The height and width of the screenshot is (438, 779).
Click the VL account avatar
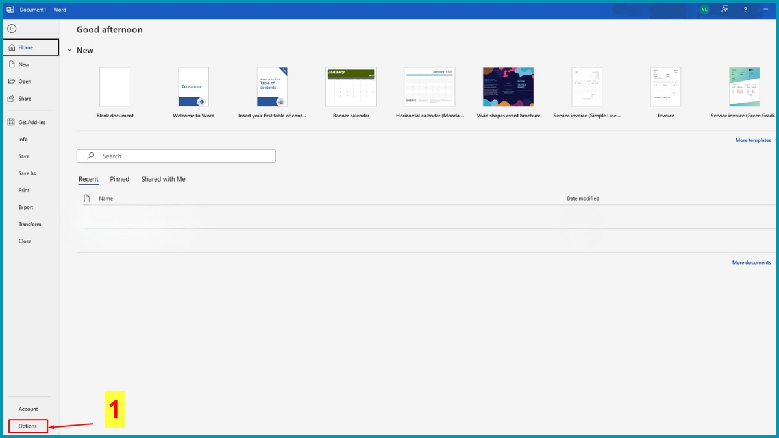coord(704,10)
